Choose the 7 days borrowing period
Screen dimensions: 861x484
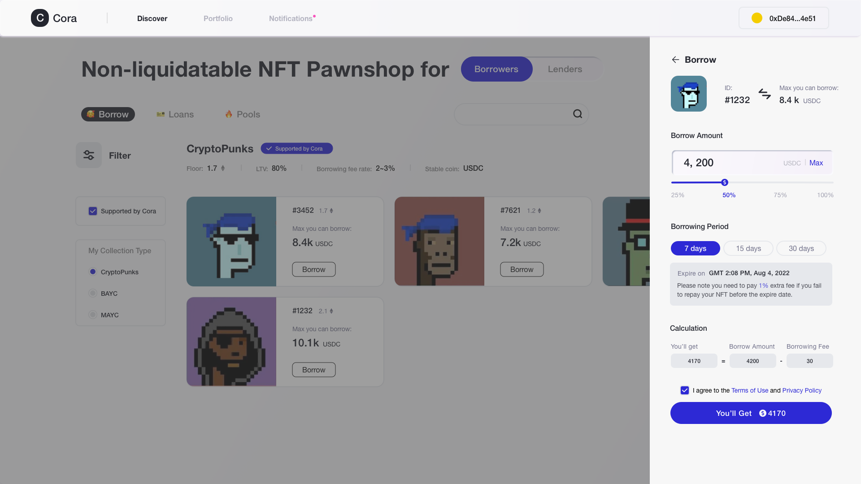pyautogui.click(x=695, y=248)
